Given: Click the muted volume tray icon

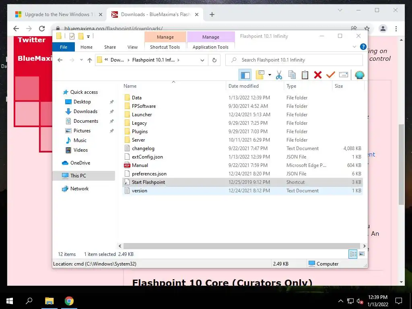Looking at the screenshot, I should (x=360, y=301).
